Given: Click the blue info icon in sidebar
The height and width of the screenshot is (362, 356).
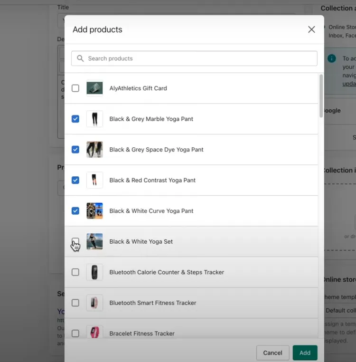Looking at the screenshot, I should coord(331,58).
